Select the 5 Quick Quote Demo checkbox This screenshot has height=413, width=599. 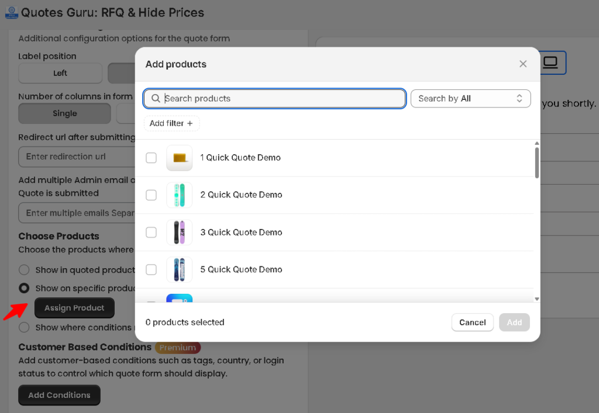(x=152, y=270)
